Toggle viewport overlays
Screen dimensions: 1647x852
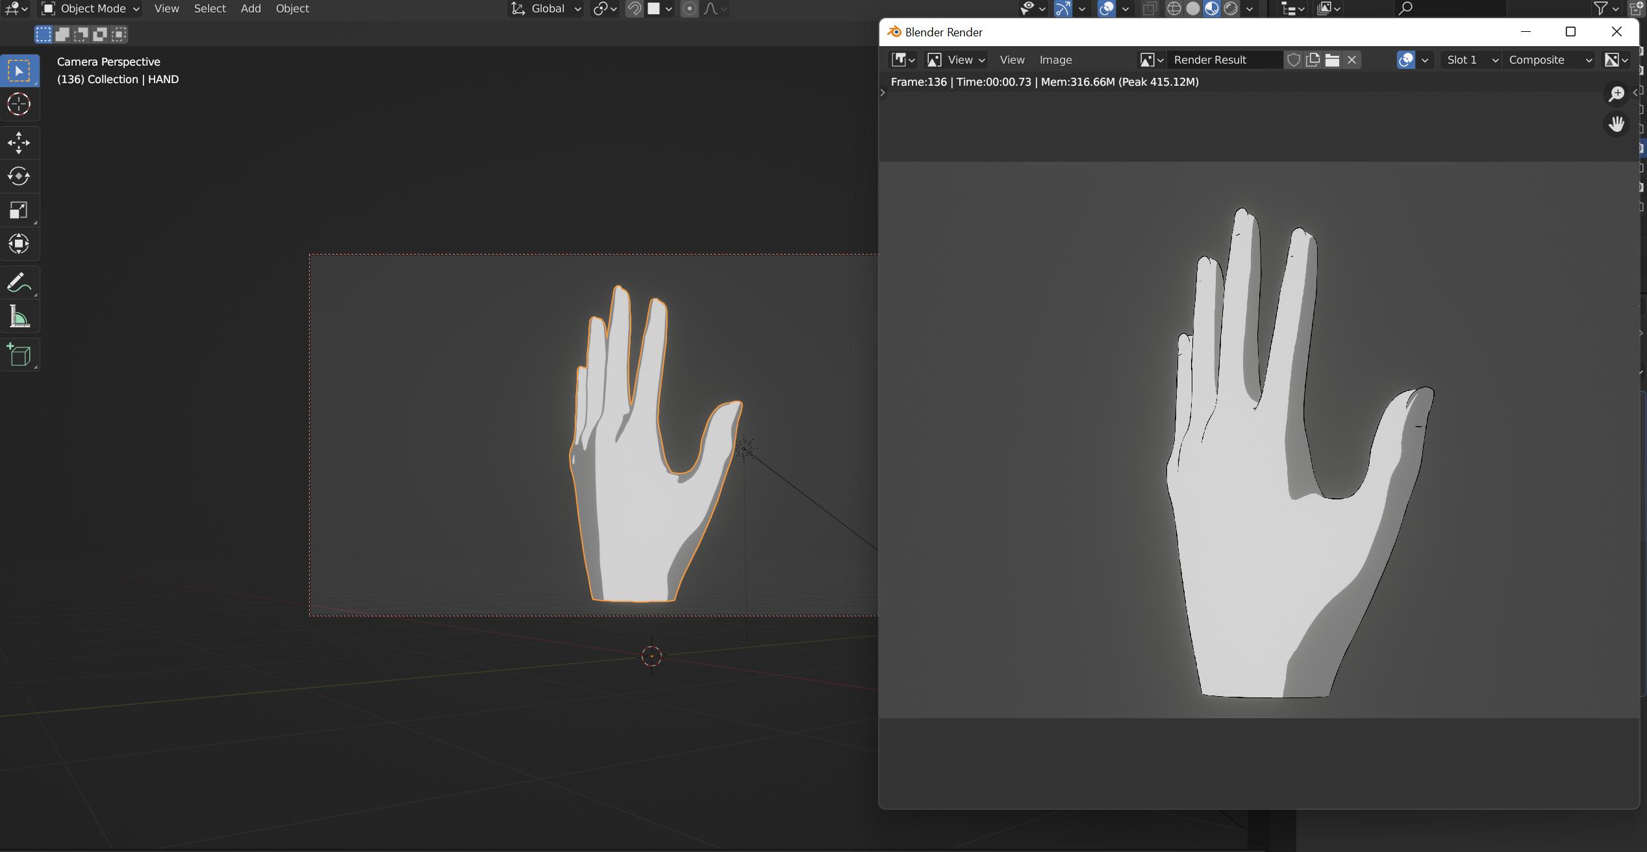click(x=1107, y=8)
